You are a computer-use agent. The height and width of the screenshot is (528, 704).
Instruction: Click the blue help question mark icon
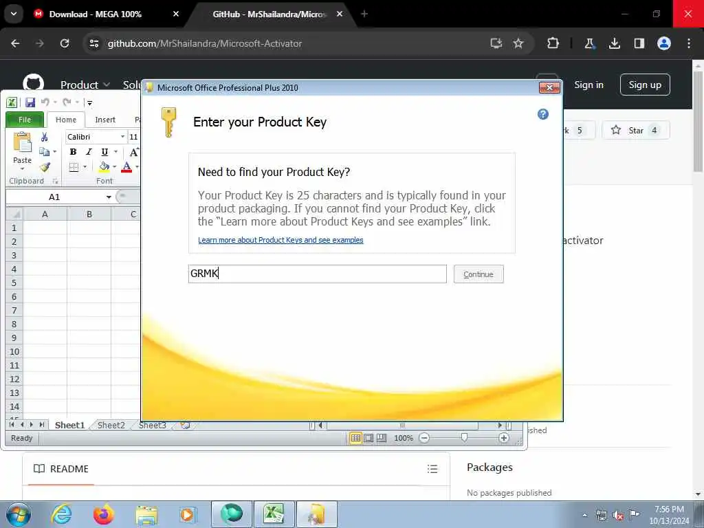543,114
